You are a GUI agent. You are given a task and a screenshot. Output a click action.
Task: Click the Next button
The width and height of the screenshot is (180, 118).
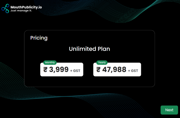pos(169,110)
